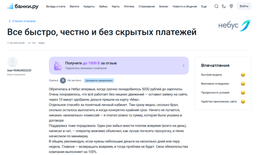Click the Войти login button
The image size is (263, 155).
[x=244, y=6]
